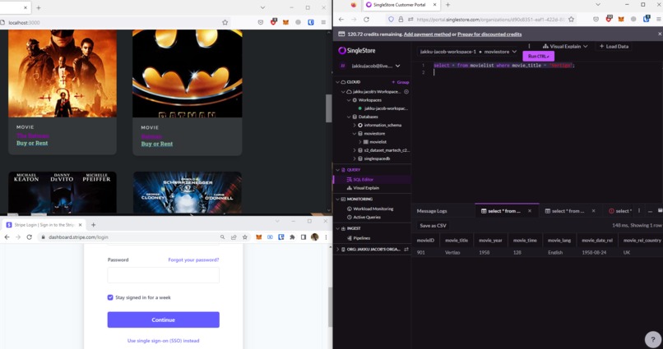Expand the information_schema database
This screenshot has height=349, width=663.
pyautogui.click(x=355, y=126)
